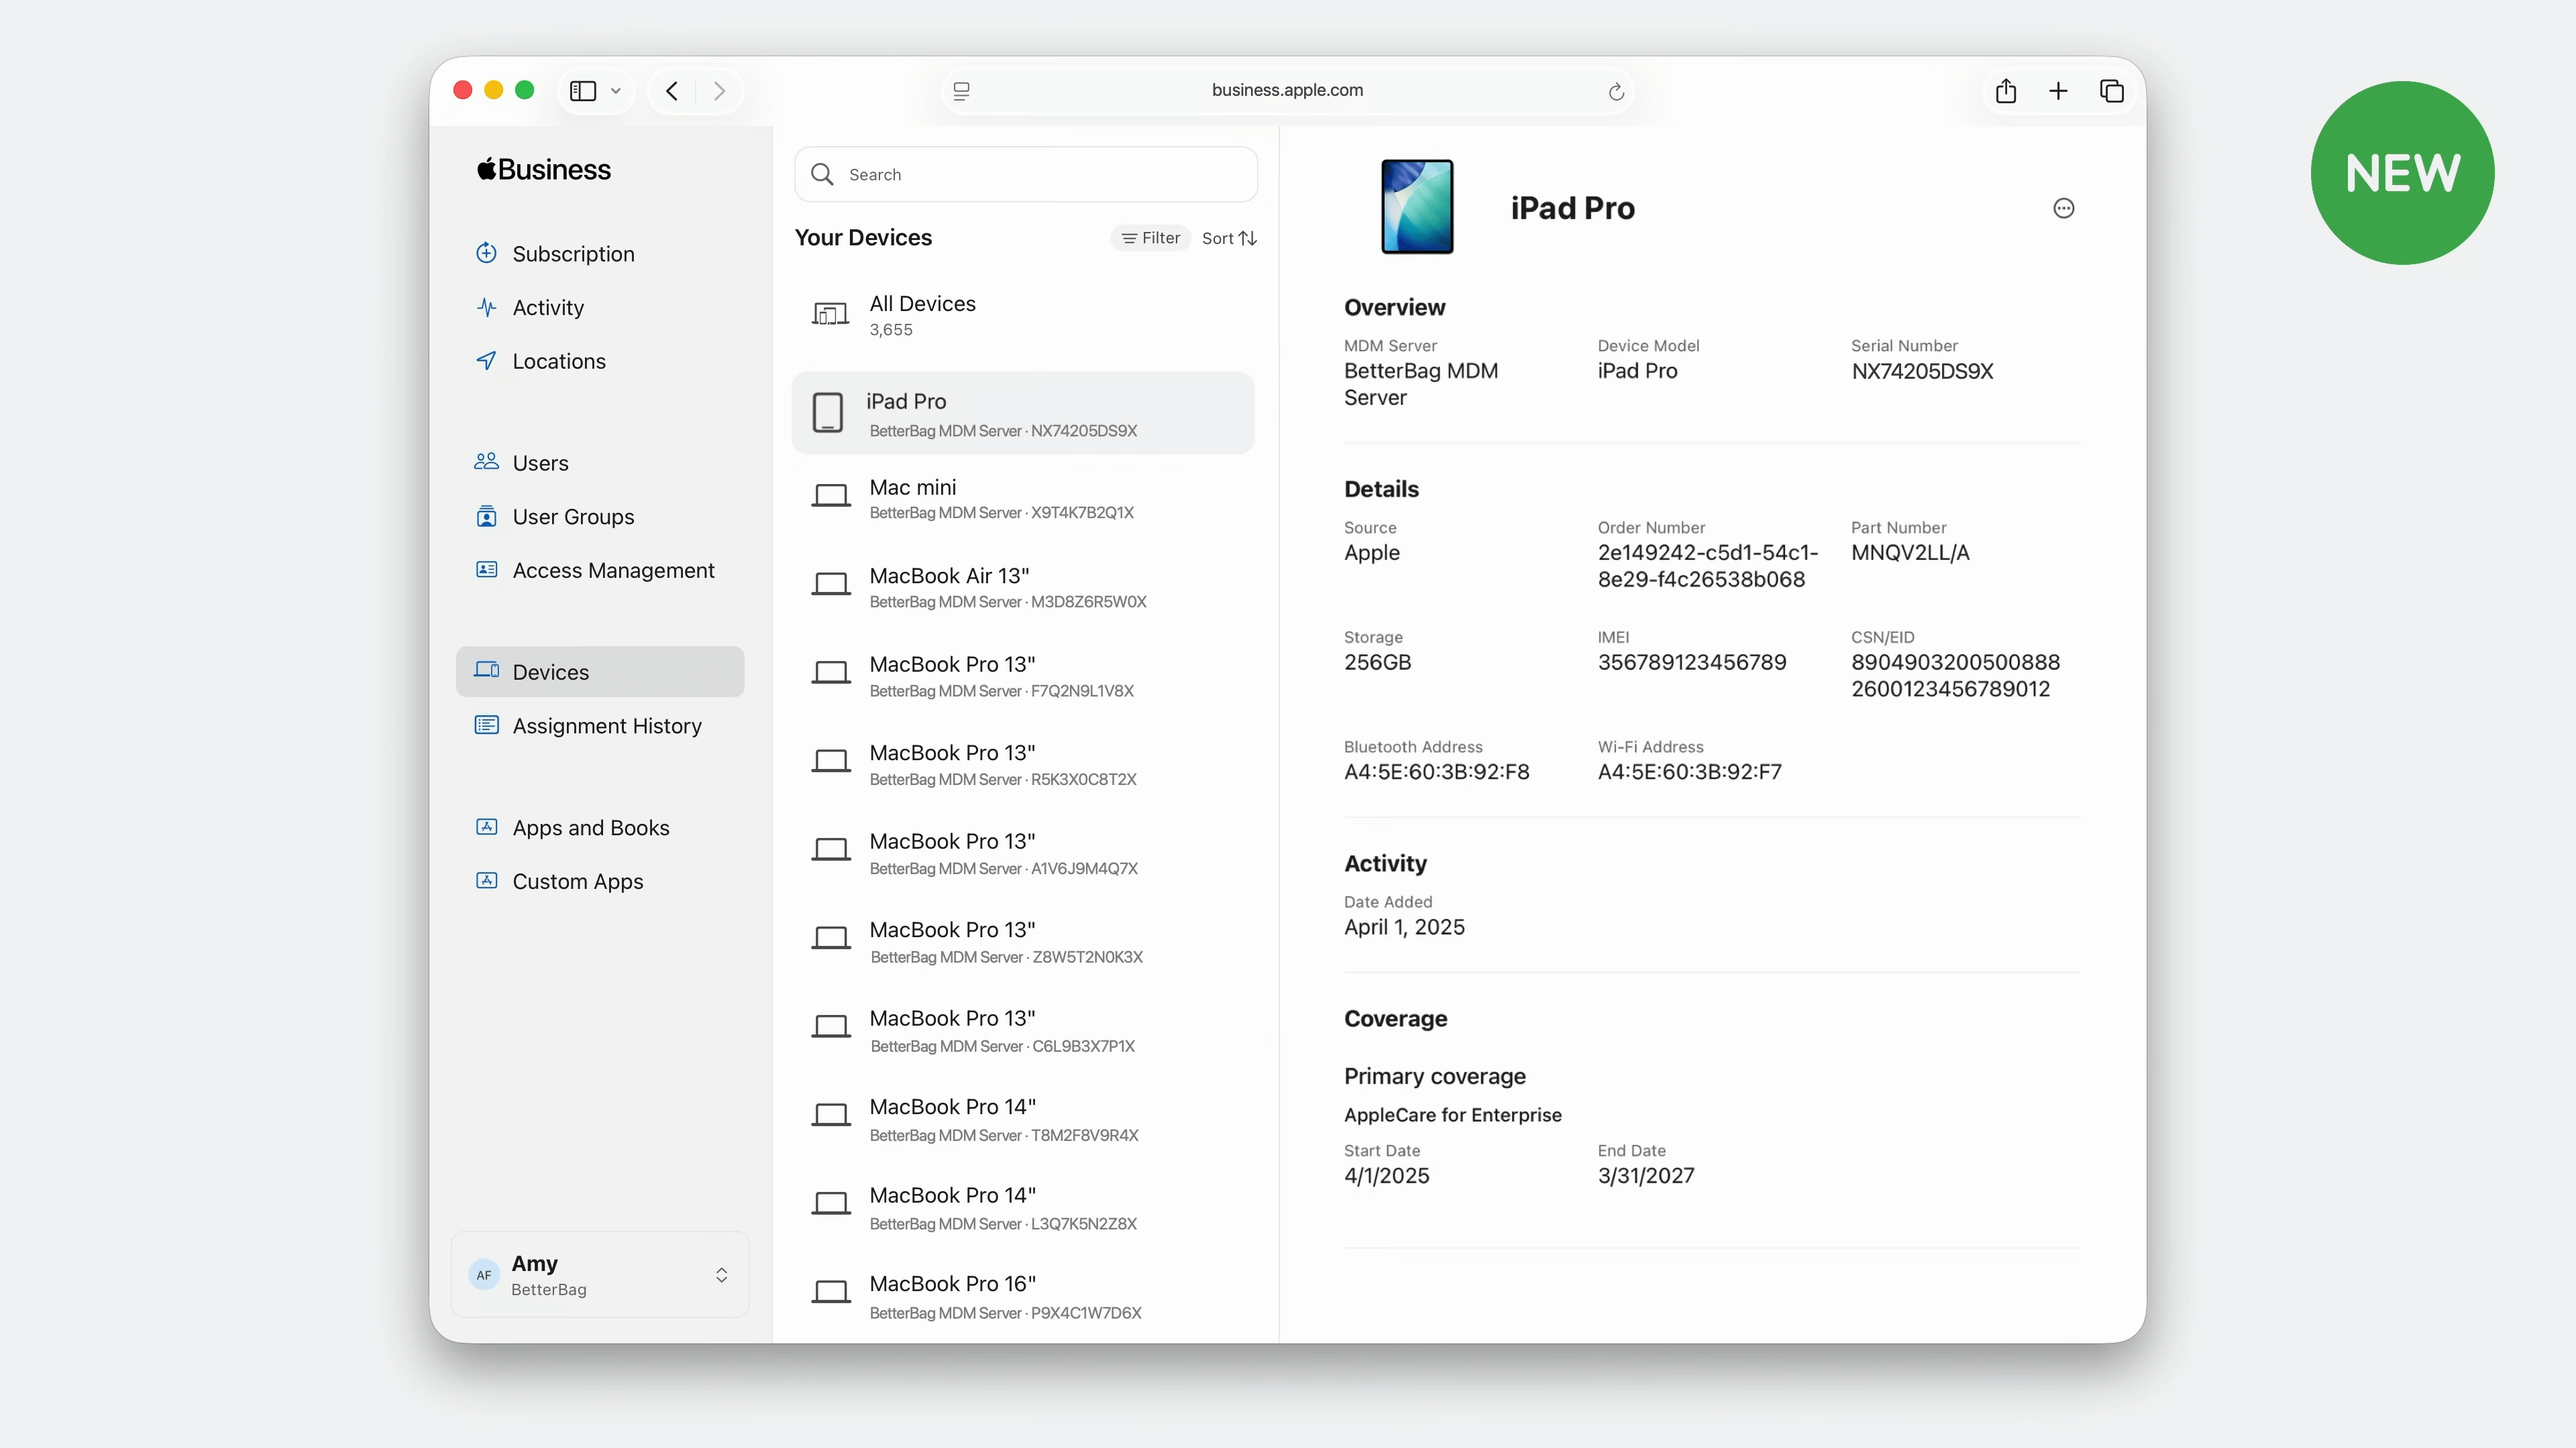
Task: Click the coverage End Date 3/31/2027
Action: point(1645,1175)
